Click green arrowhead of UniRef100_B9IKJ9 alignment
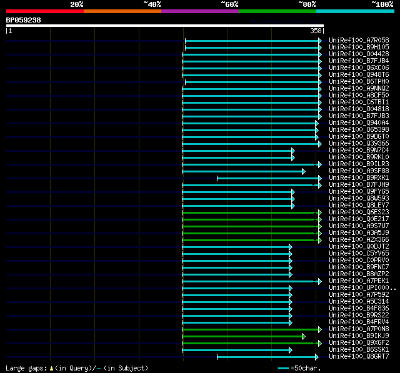Screen dimensions: 400x373 tap(304, 337)
